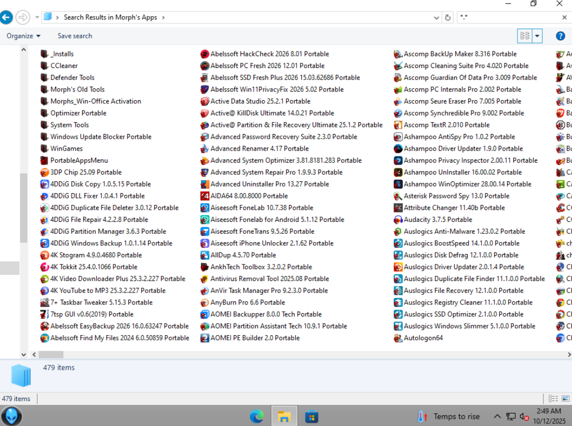Click the File Explorer taskbar icon
The height and width of the screenshot is (426, 572).
284,416
